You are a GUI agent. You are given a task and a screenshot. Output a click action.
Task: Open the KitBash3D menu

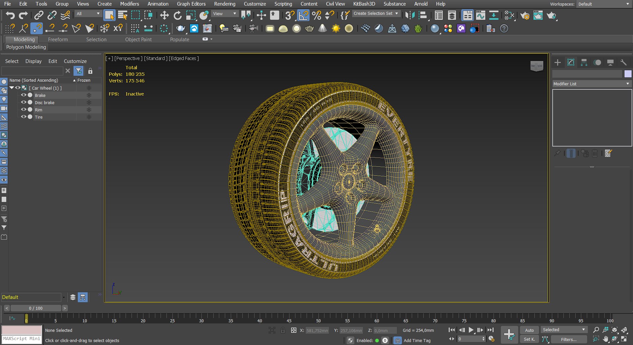[x=364, y=4]
